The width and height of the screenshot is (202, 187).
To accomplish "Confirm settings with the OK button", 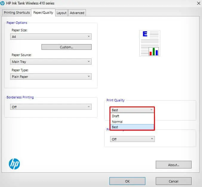I will pyautogui.click(x=127, y=181).
